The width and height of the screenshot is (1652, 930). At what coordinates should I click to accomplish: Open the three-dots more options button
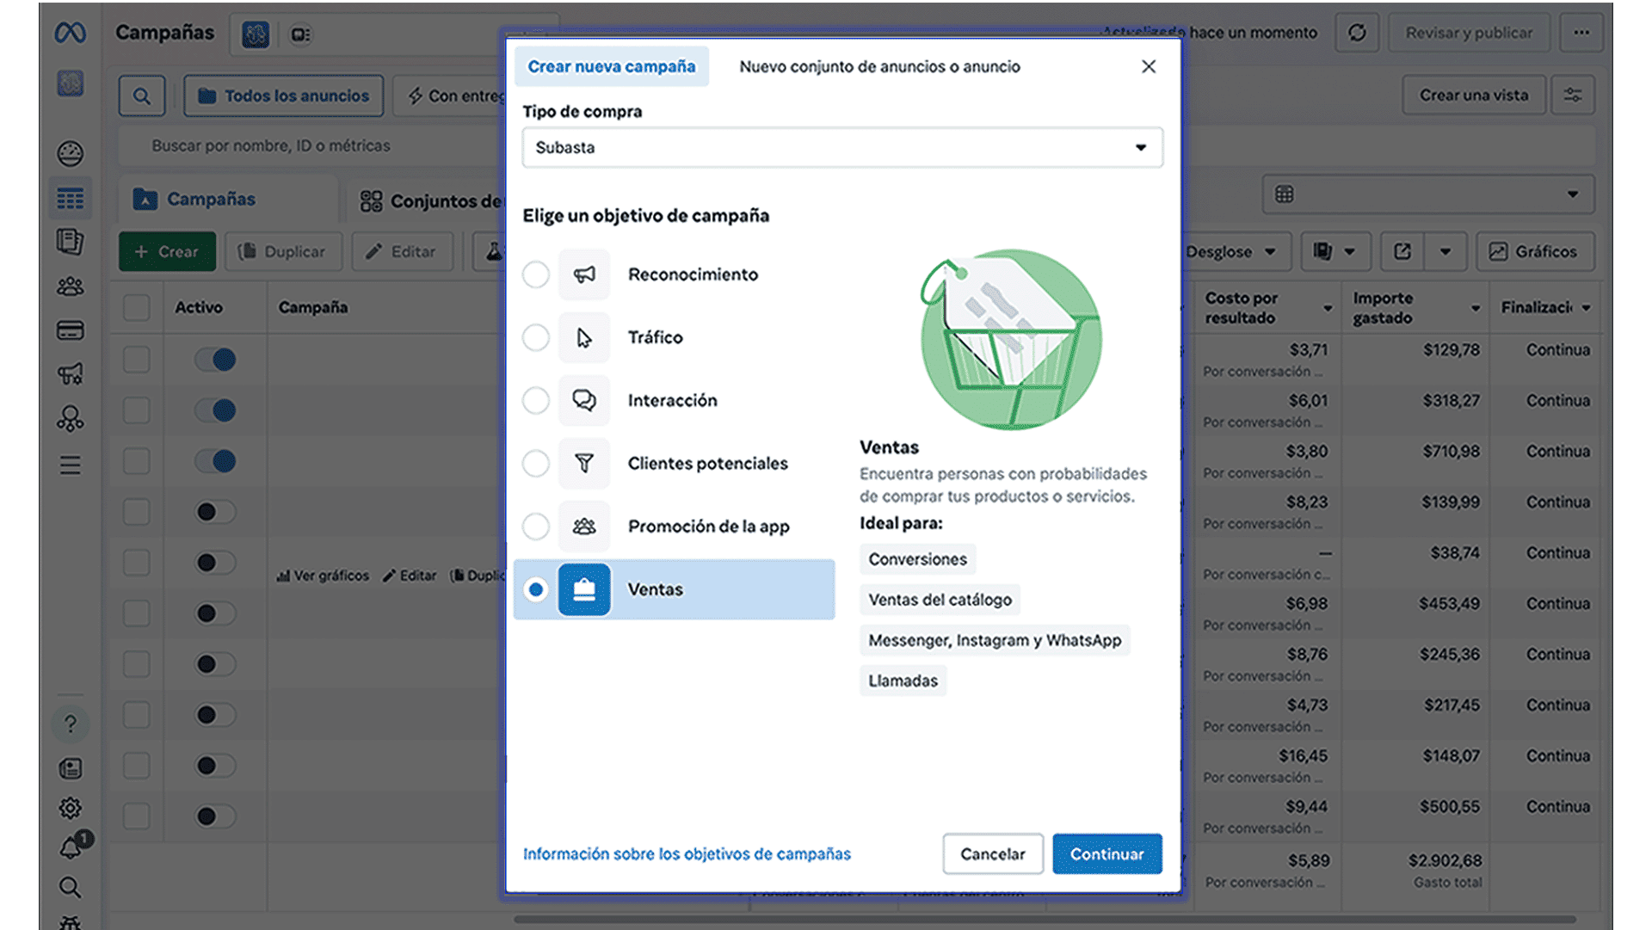coord(1581,33)
